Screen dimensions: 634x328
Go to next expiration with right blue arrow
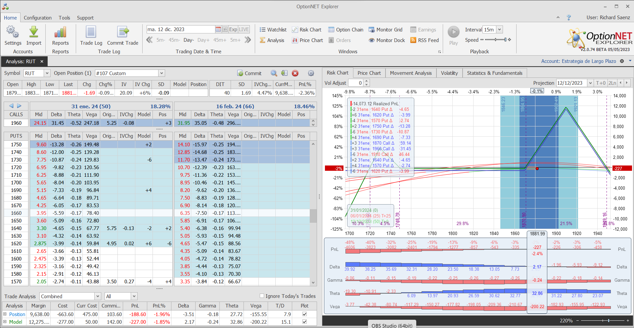[x=19, y=106]
